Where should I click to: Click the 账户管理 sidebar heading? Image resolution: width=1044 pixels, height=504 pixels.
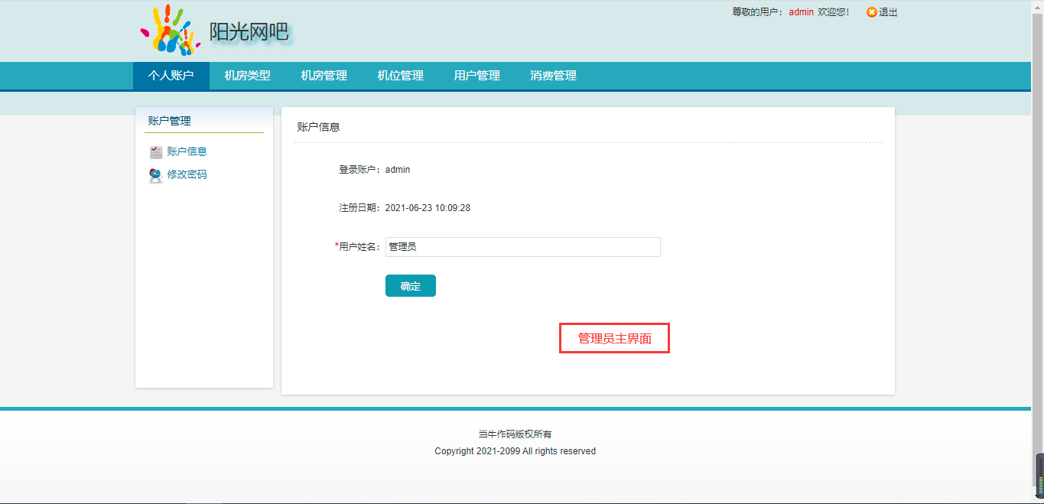click(170, 121)
